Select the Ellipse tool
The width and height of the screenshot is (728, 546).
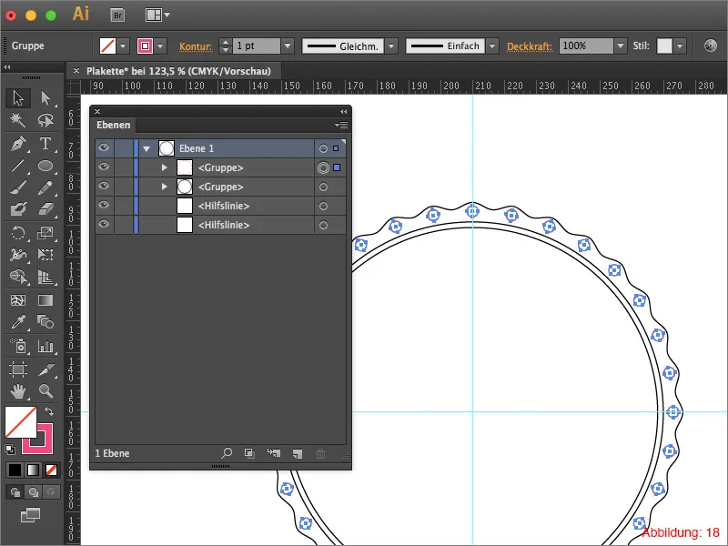[x=45, y=166]
